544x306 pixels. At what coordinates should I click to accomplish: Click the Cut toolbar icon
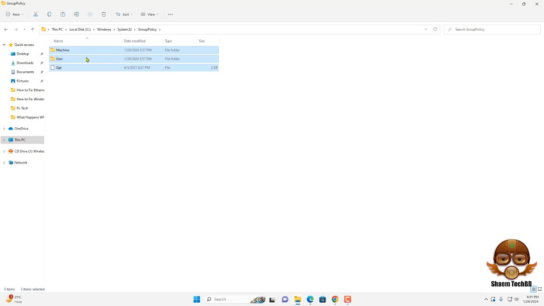(36, 14)
